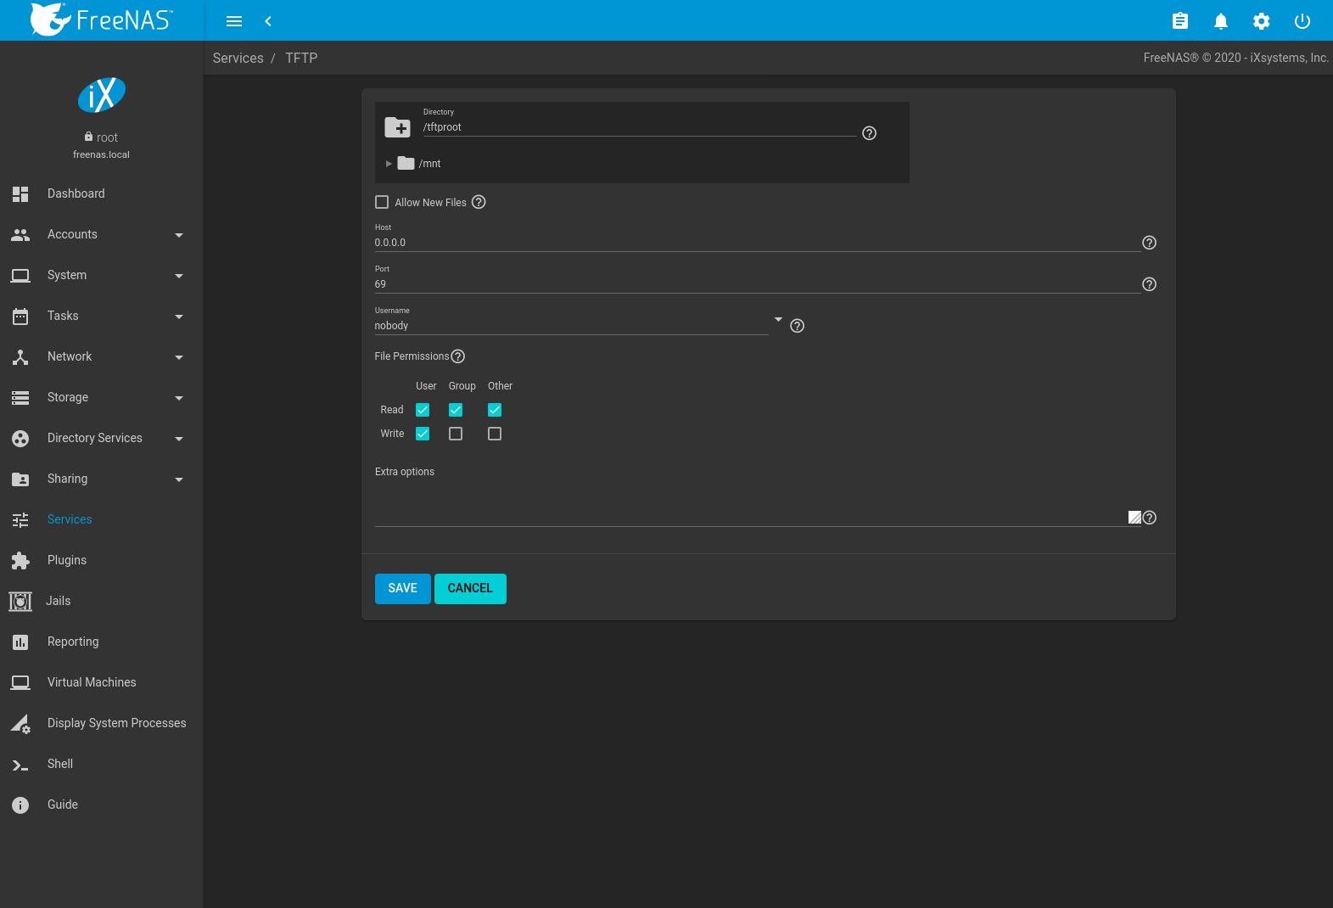Click the task manager clipboard icon
Screen dimensions: 1333x908
[x=1179, y=21]
